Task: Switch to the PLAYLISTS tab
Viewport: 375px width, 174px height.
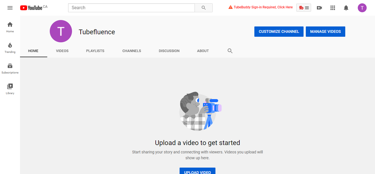Action: [95, 51]
